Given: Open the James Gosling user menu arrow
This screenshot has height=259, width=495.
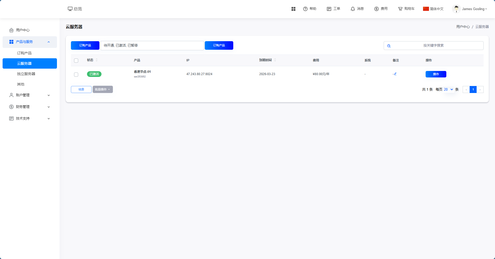Looking at the screenshot, I should click(x=486, y=9).
